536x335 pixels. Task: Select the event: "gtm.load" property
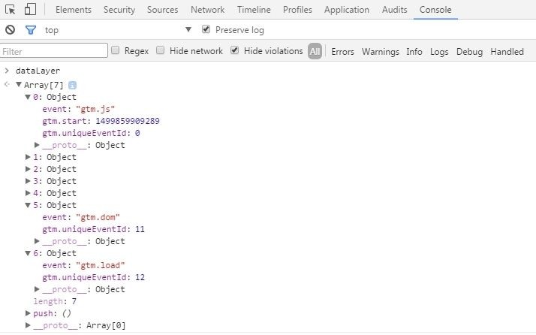pos(83,265)
